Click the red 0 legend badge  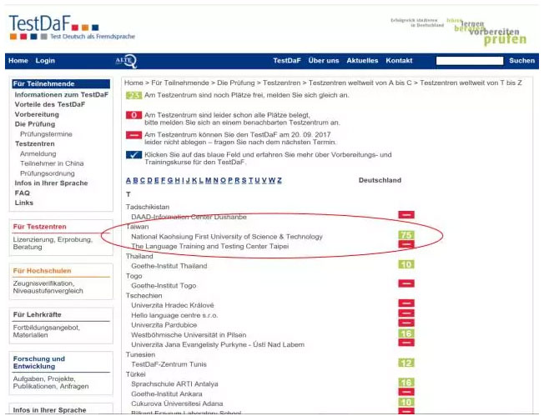pyautogui.click(x=133, y=115)
